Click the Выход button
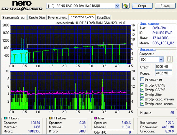Viewport: 177px width, 135px height. (165, 6)
